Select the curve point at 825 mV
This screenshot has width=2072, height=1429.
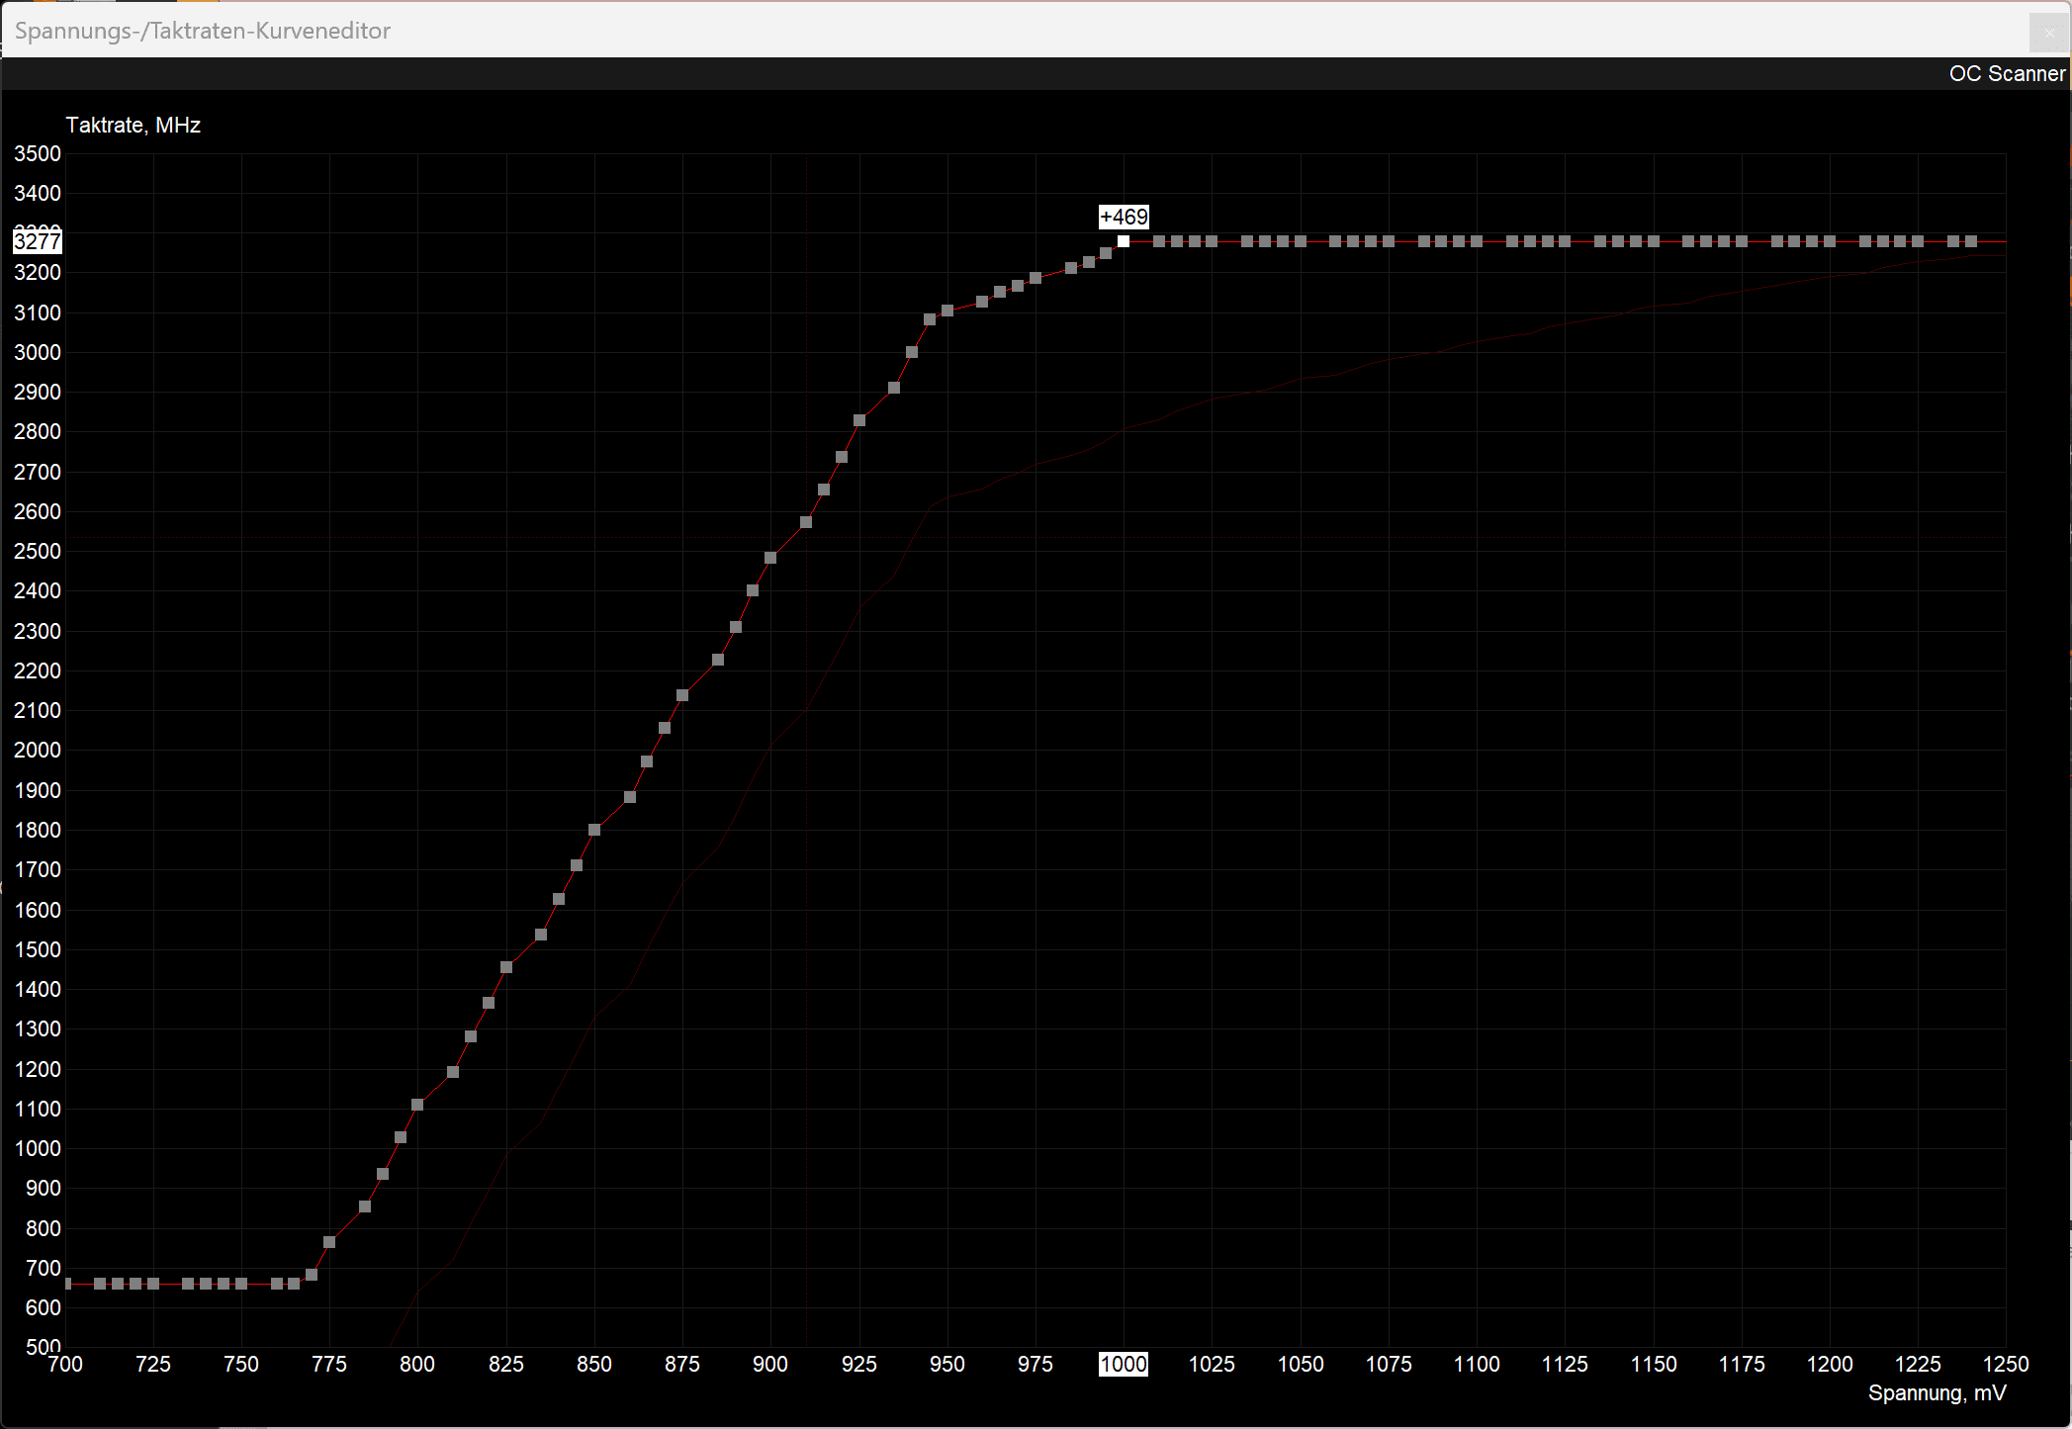coord(506,967)
